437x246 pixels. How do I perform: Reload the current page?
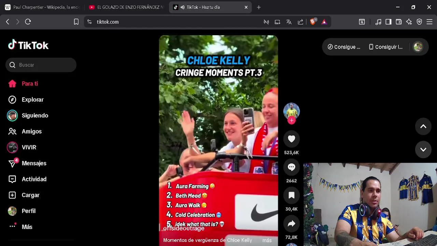(x=28, y=22)
